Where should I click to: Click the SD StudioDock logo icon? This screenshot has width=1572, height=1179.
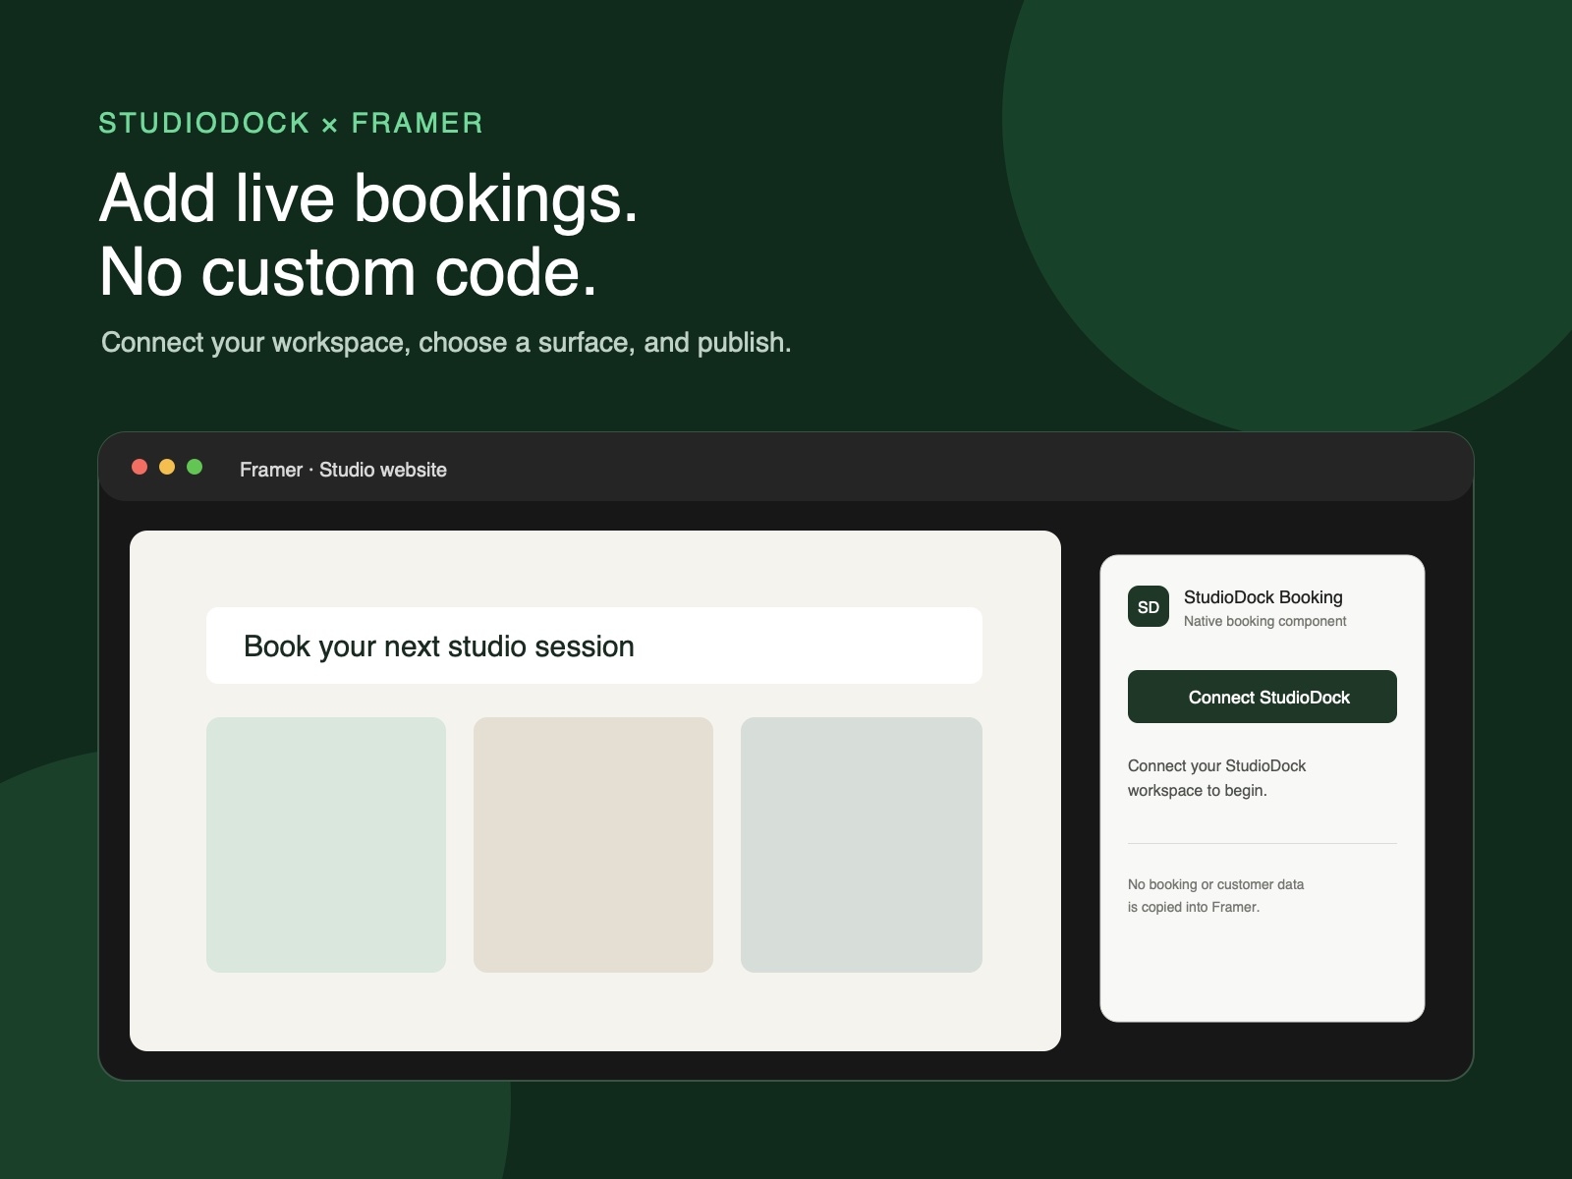click(x=1149, y=607)
